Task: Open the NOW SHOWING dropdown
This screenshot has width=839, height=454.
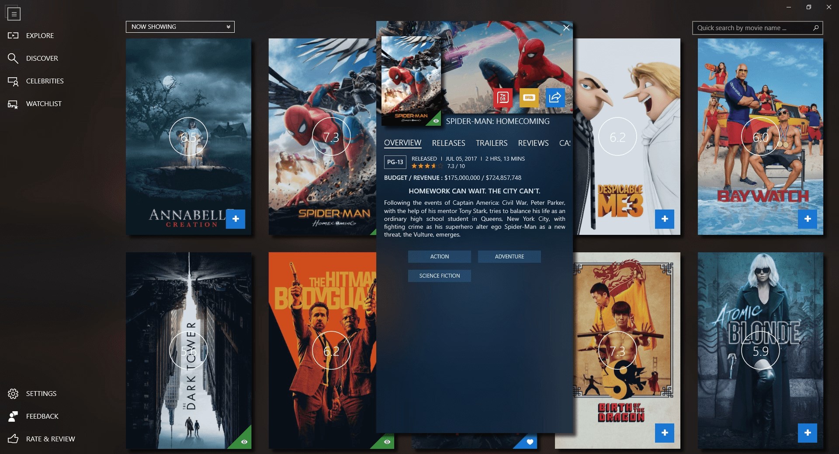Action: click(x=180, y=27)
